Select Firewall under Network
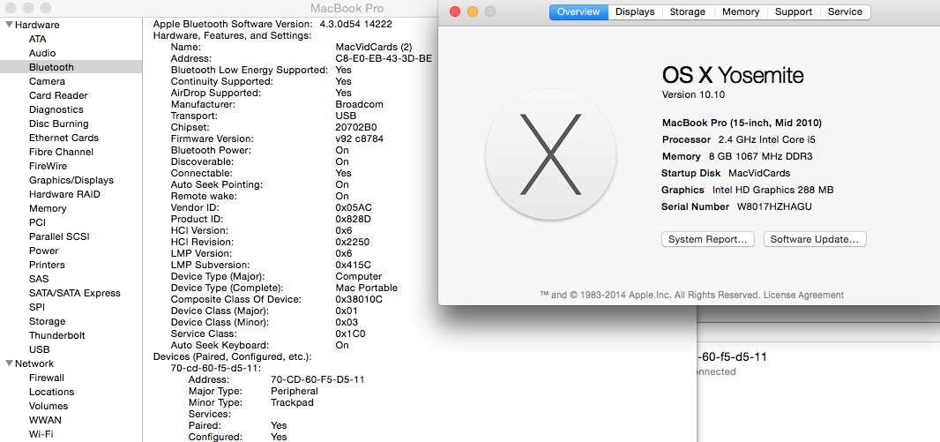940x442 pixels. 46,378
